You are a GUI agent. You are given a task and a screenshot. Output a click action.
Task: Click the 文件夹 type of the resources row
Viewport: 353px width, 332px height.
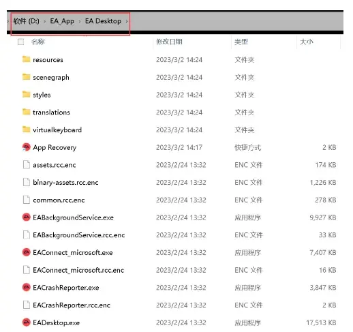click(x=245, y=59)
